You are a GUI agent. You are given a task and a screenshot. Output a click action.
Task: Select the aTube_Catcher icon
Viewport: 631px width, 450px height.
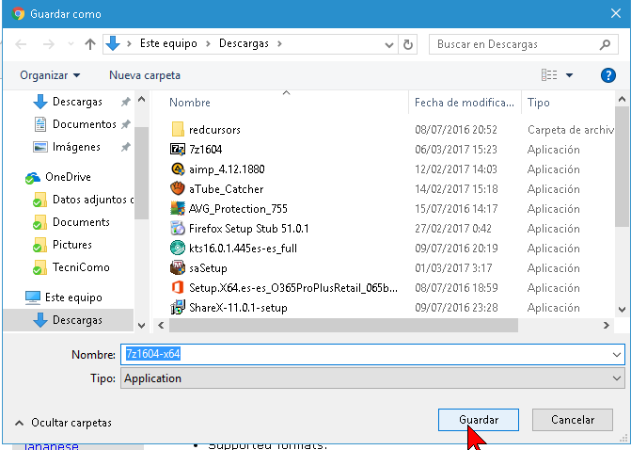coord(178,189)
